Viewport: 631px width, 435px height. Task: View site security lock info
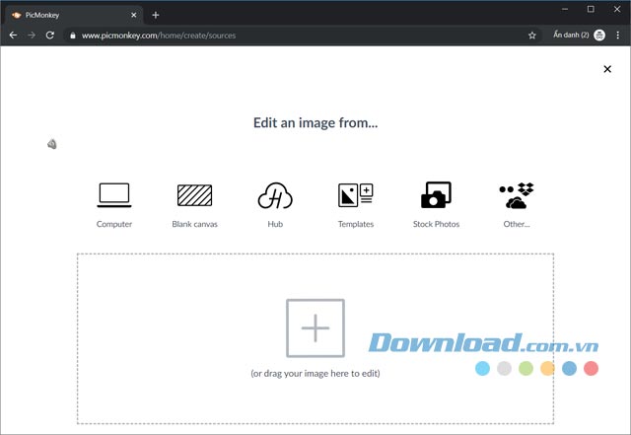[x=73, y=36]
